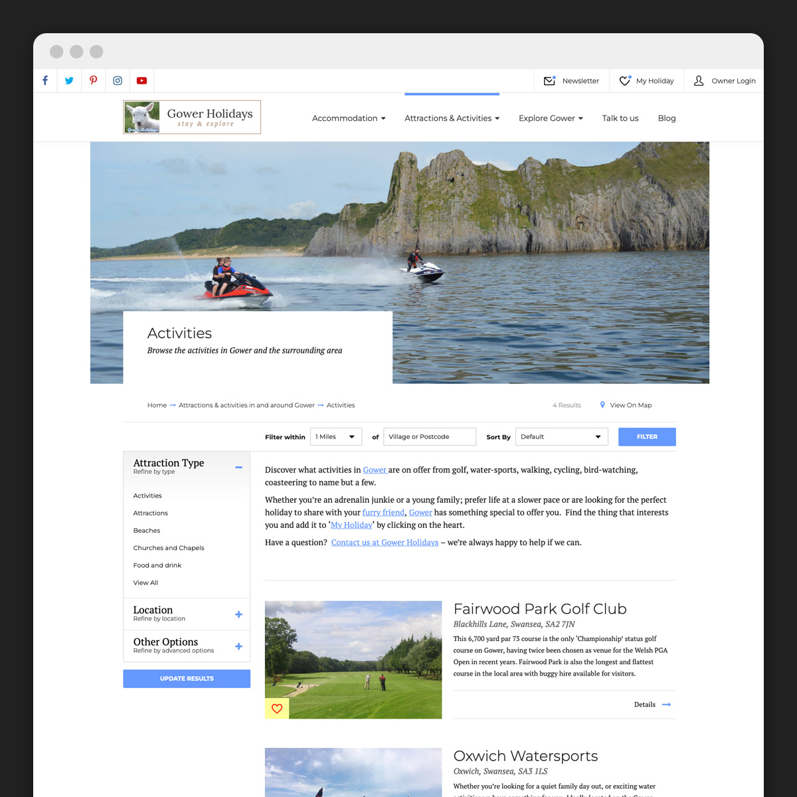The height and width of the screenshot is (797, 797).
Task: Open the Twitter social link
Action: (x=69, y=80)
